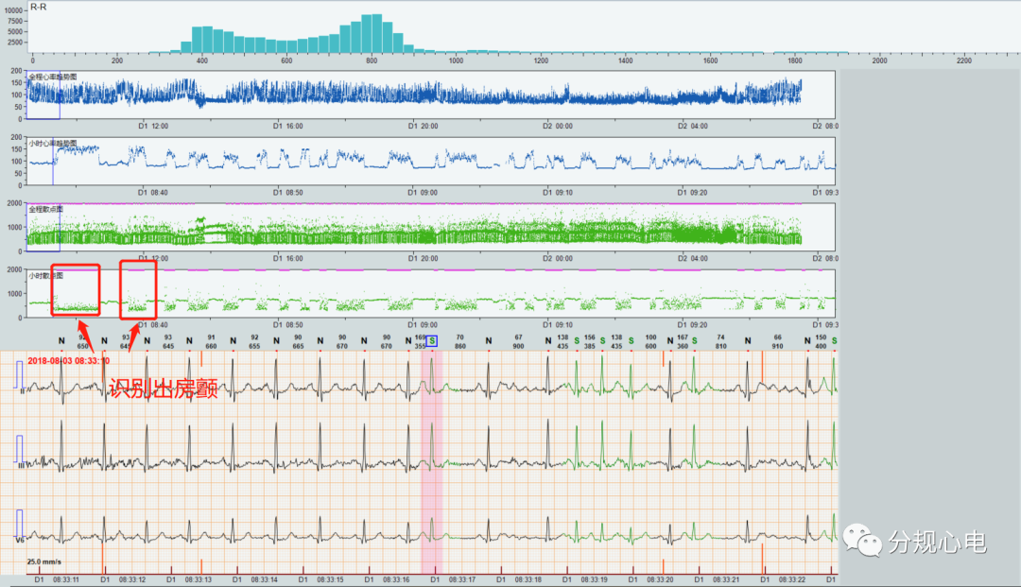Click the 08:33:22 time label
The image size is (1021, 587).
792,579
